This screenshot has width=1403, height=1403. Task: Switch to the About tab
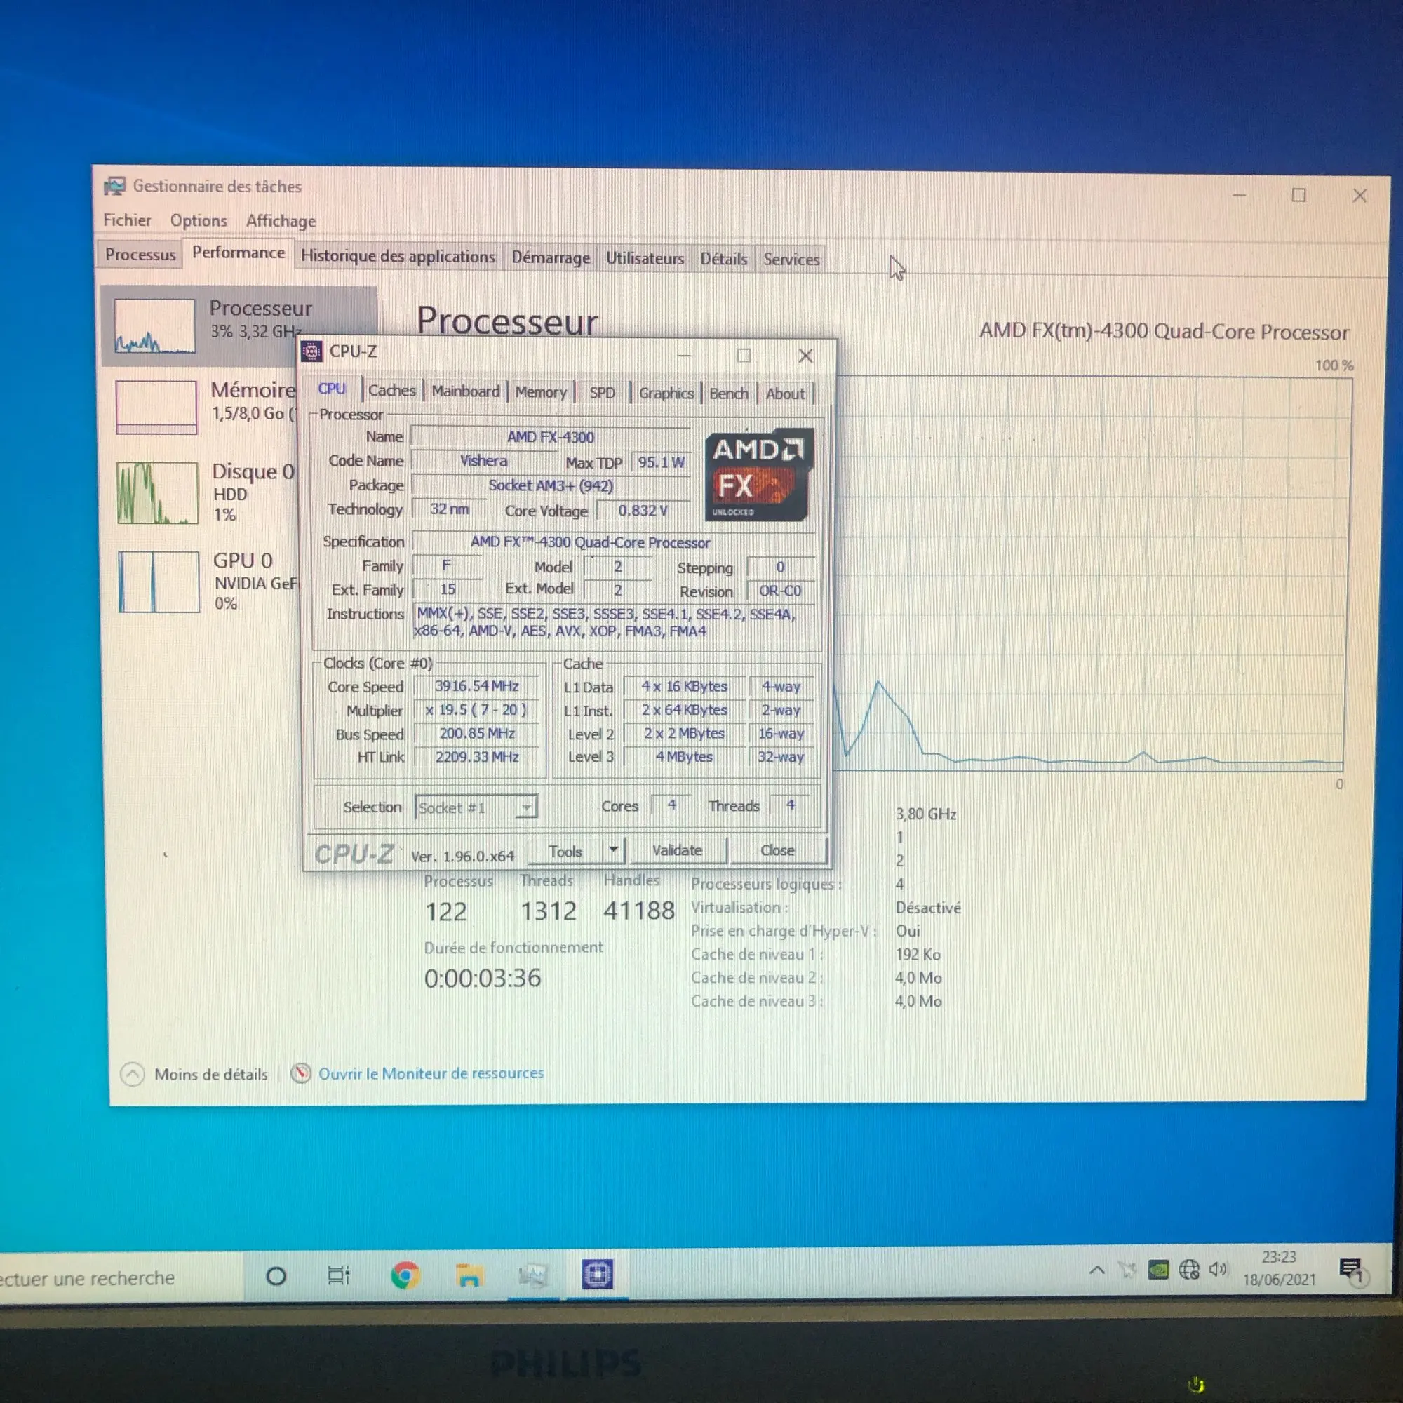point(786,394)
